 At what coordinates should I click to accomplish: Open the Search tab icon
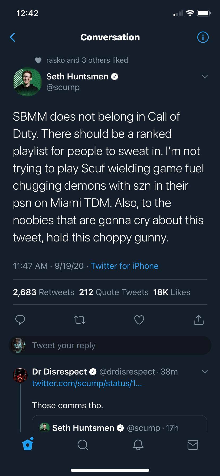coord(83,445)
